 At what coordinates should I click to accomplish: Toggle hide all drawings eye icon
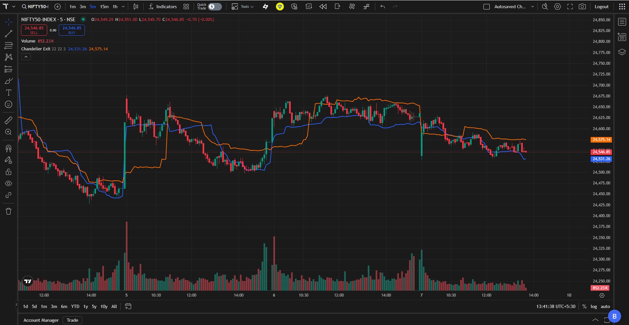[x=9, y=183]
